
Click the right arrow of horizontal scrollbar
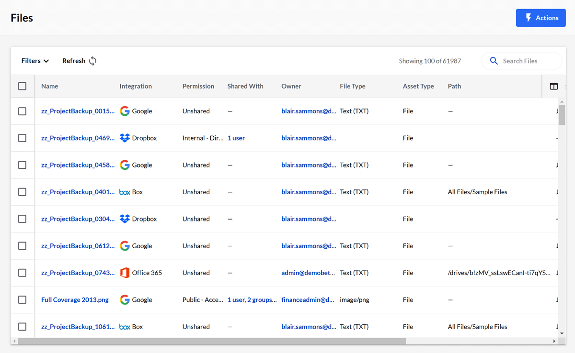tap(554, 341)
